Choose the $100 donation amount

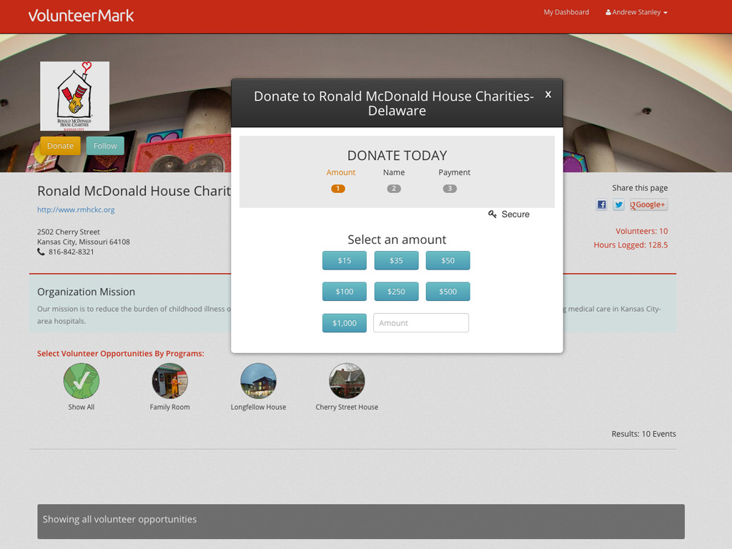pyautogui.click(x=345, y=292)
